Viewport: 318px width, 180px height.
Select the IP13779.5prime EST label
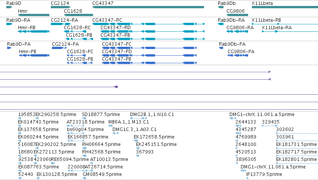pos(264,174)
